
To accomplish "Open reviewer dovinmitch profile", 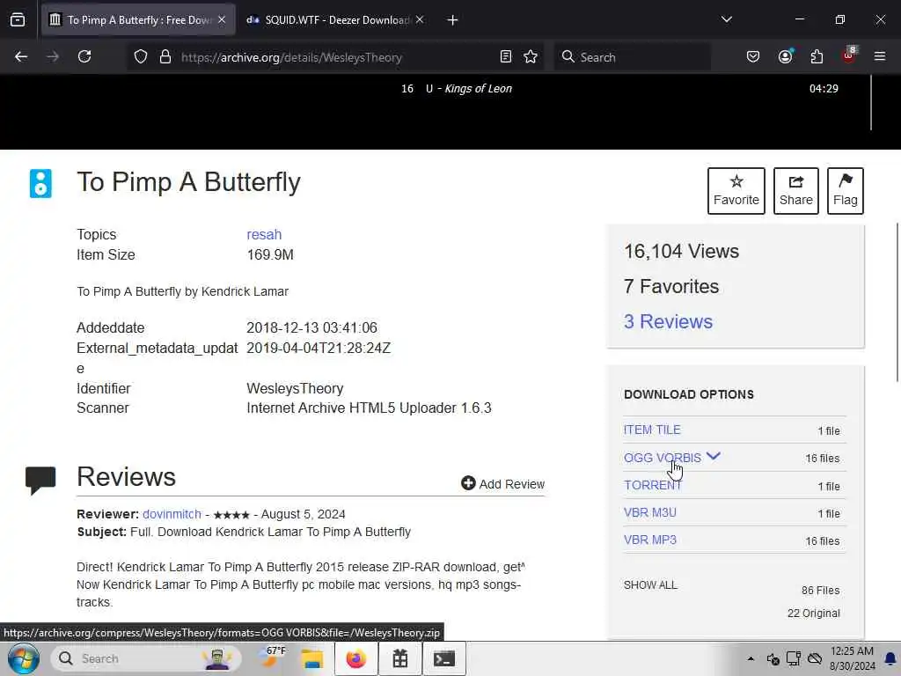I will pos(172,514).
